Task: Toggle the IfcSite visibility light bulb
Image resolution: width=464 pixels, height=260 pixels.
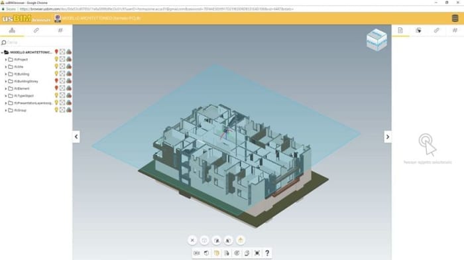Action: 56,66
